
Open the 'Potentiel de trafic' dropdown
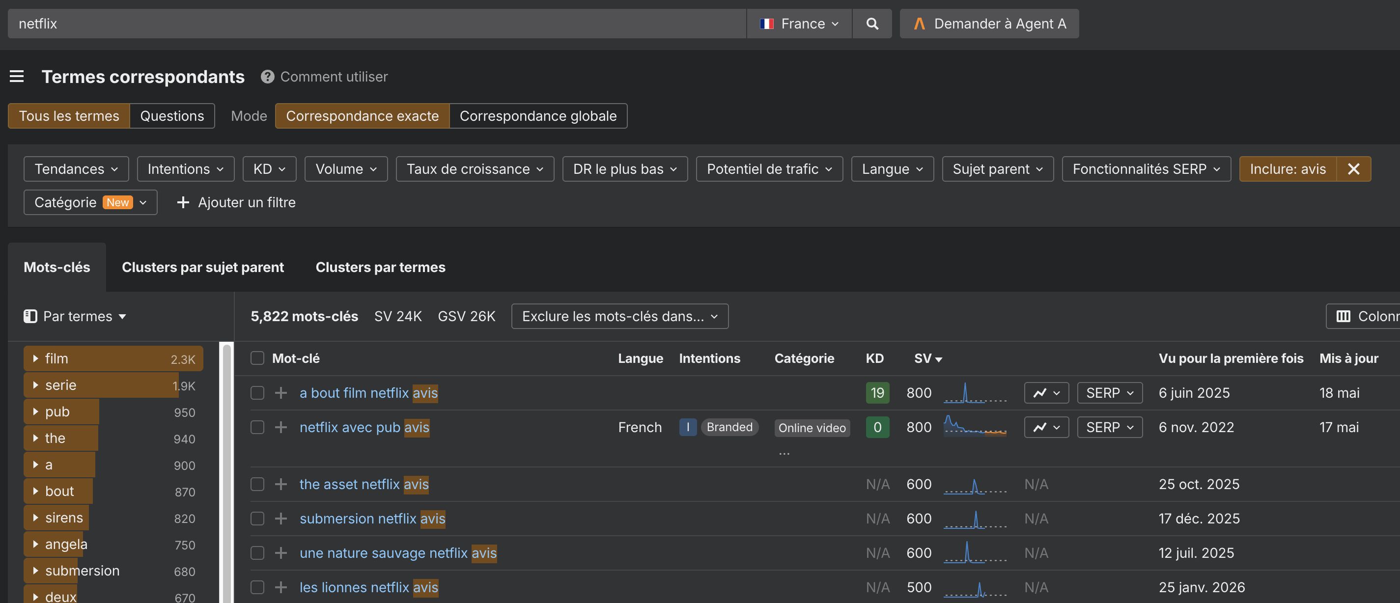click(x=769, y=169)
